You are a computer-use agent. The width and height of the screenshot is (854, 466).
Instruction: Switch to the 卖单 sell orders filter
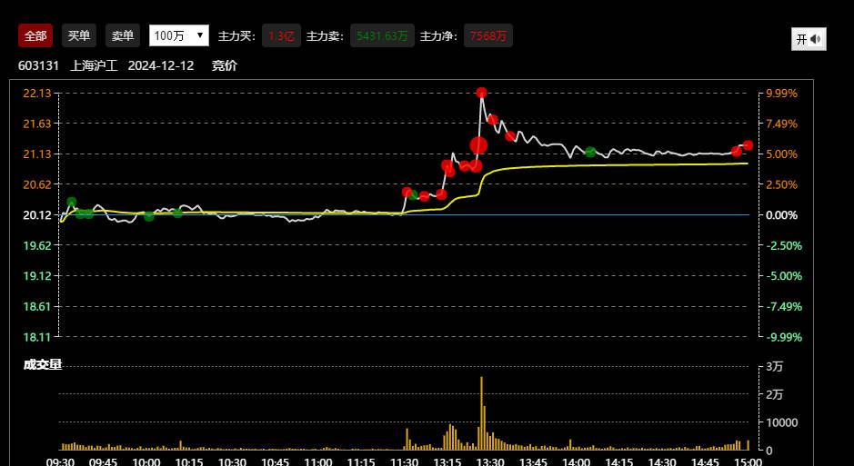click(123, 35)
